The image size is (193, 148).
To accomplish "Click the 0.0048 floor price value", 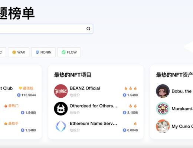I will pos(133,130).
